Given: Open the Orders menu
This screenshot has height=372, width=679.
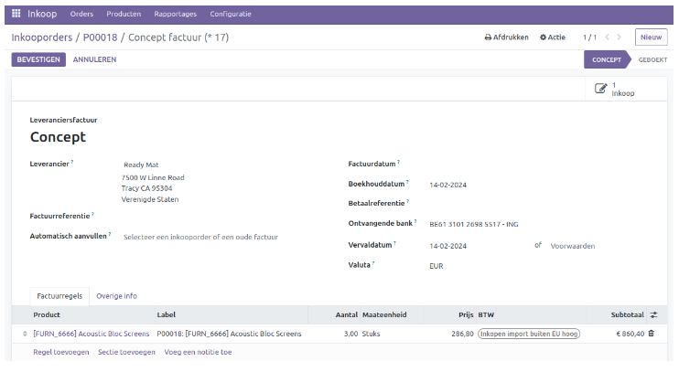Looking at the screenshot, I should [x=81, y=15].
